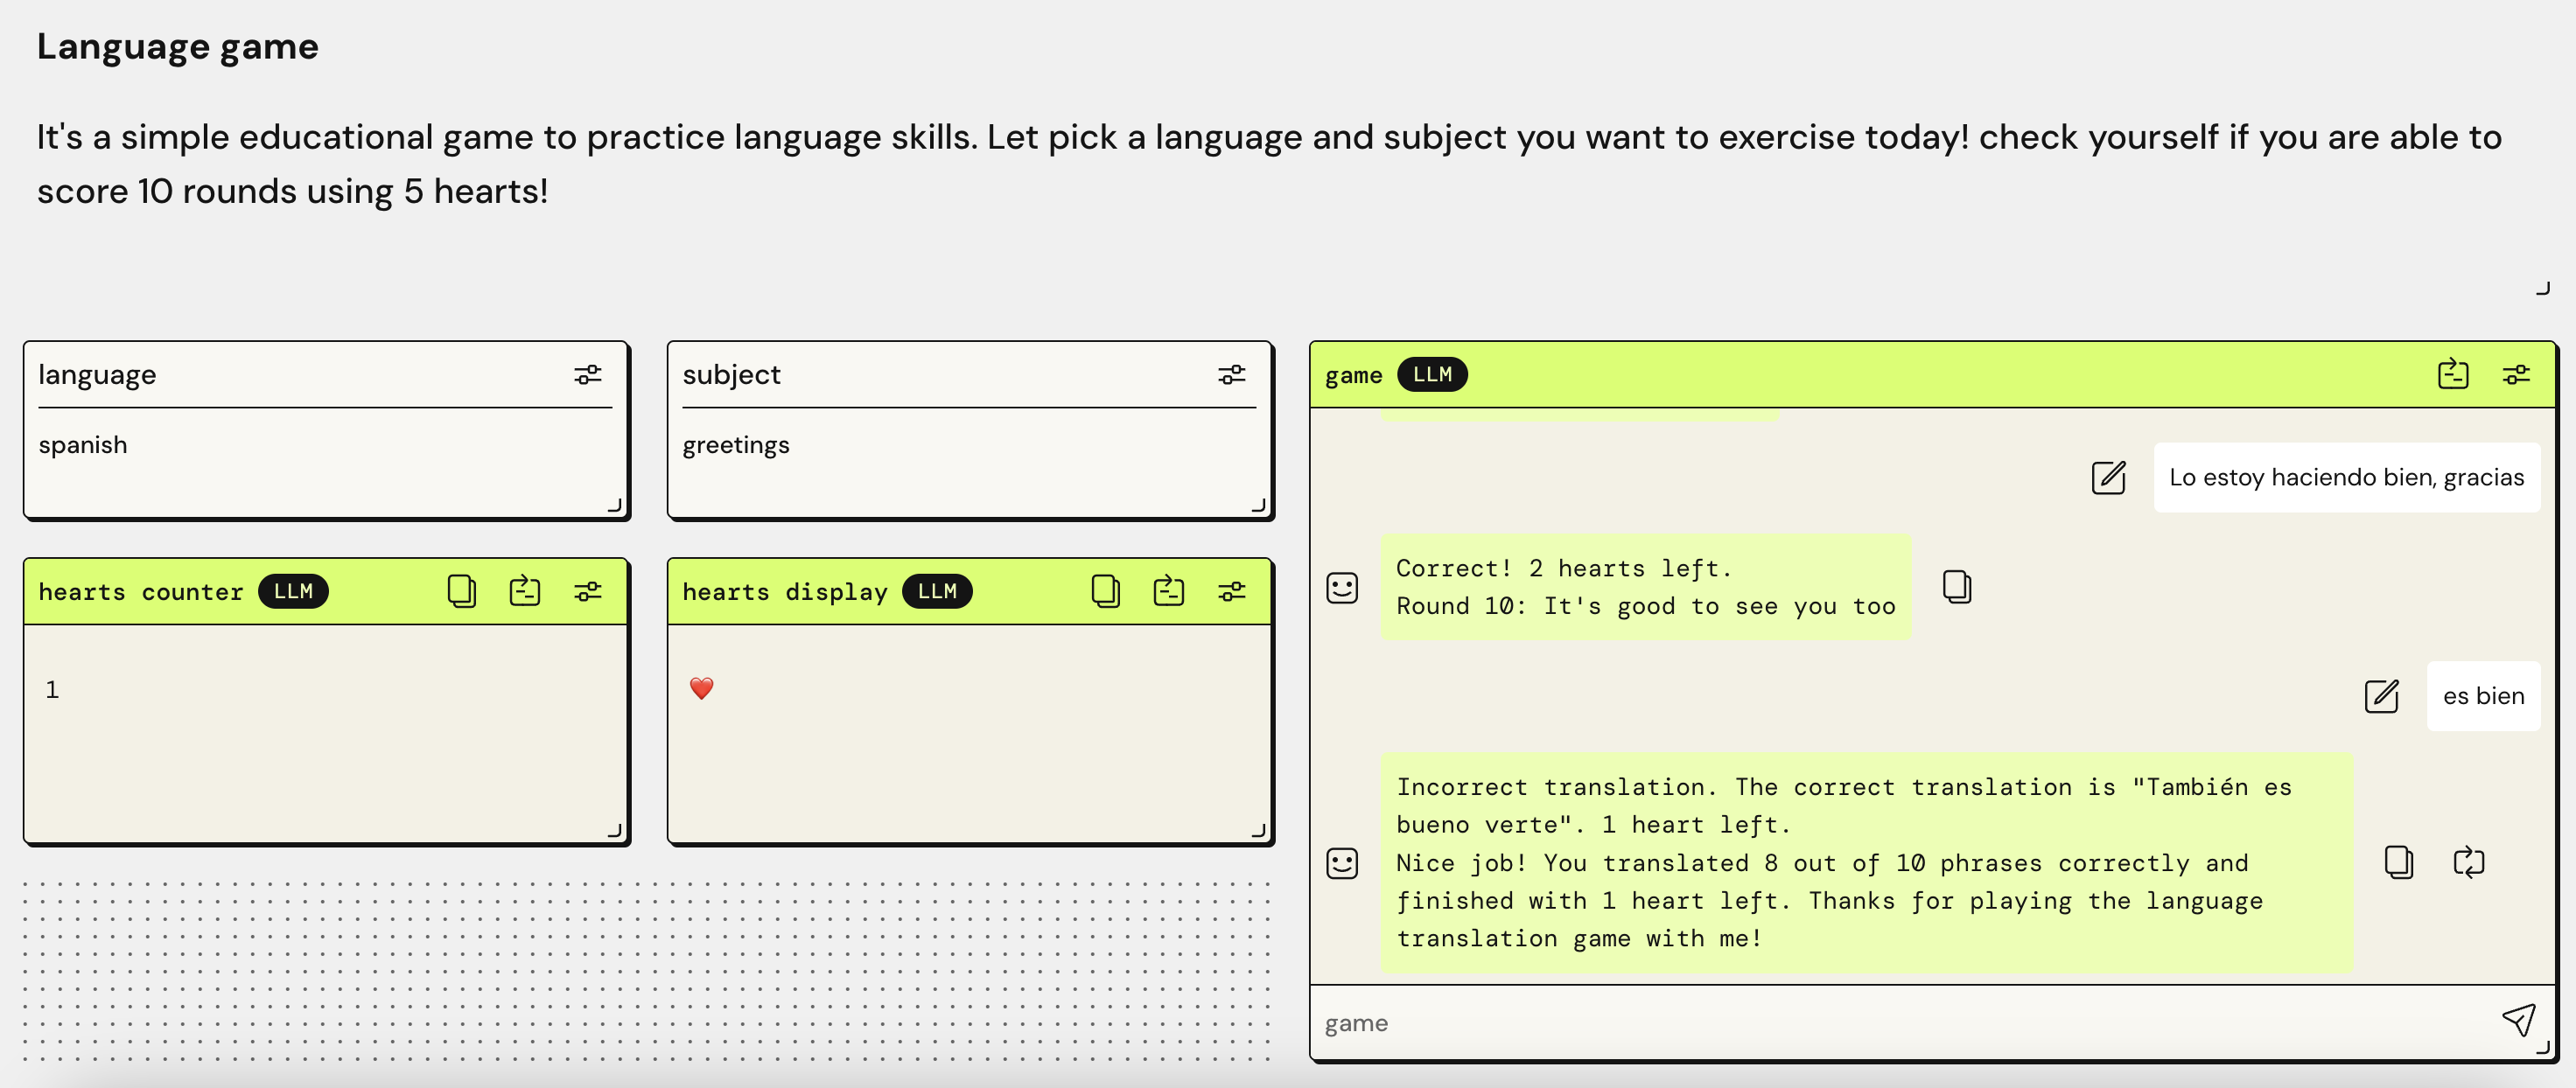The width and height of the screenshot is (2576, 1088).
Task: Open hearts counter settings sliders
Action: pos(587,591)
